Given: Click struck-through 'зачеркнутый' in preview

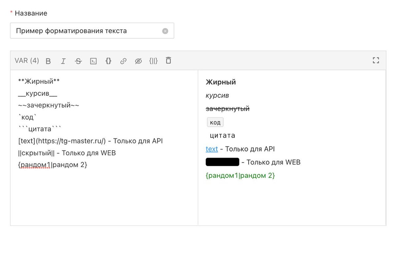Looking at the screenshot, I should pos(228,109).
